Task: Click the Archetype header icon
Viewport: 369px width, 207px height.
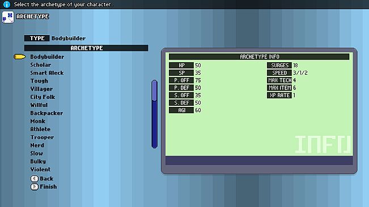Action: click(8, 17)
